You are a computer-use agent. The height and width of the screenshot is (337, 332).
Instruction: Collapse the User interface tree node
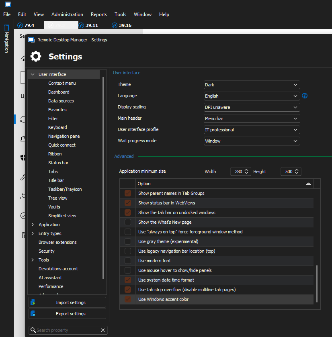pos(33,74)
